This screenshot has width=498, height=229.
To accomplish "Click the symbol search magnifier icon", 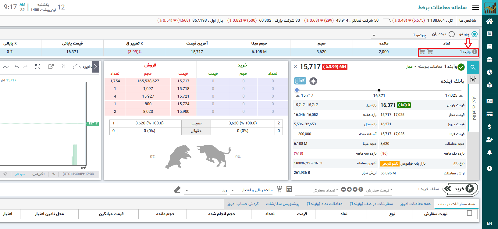I will pos(473,67).
